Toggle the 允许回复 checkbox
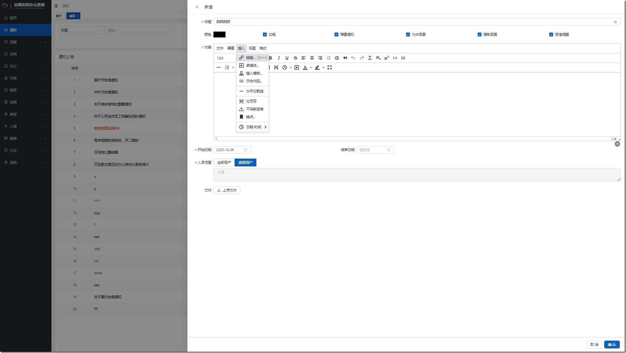This screenshot has height=353, width=626. pyautogui.click(x=408, y=35)
